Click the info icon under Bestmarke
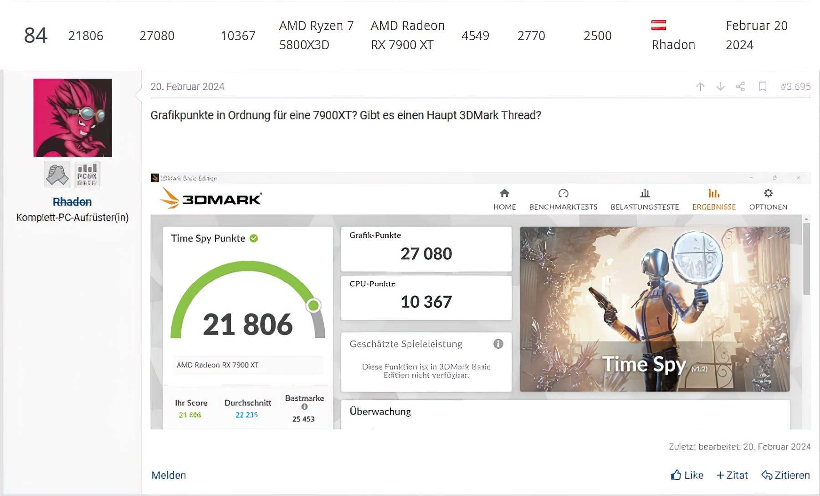 click(x=304, y=407)
